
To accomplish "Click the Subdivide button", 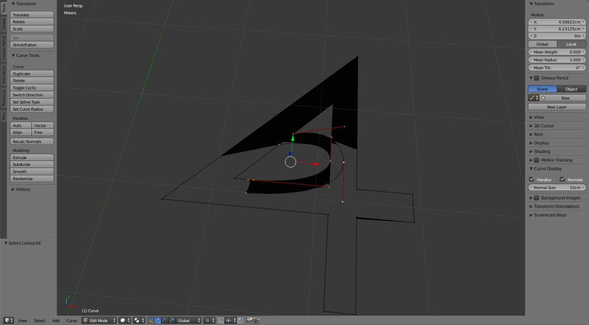I will [32, 164].
